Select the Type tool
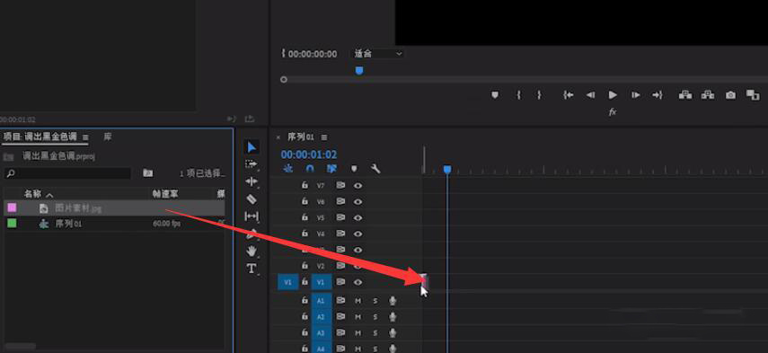Image resolution: width=768 pixels, height=353 pixels. tap(252, 269)
